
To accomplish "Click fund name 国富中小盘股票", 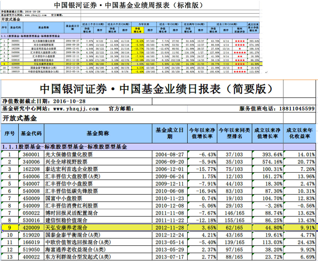I will (x=64, y=198).
